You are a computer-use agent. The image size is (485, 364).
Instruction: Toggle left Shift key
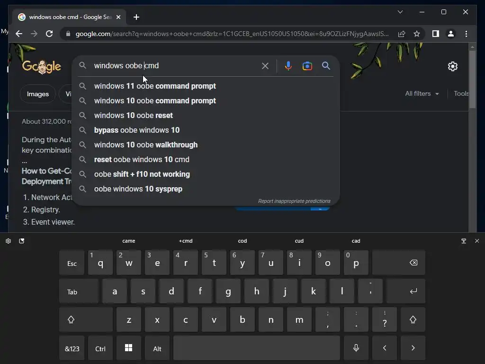pos(86,319)
